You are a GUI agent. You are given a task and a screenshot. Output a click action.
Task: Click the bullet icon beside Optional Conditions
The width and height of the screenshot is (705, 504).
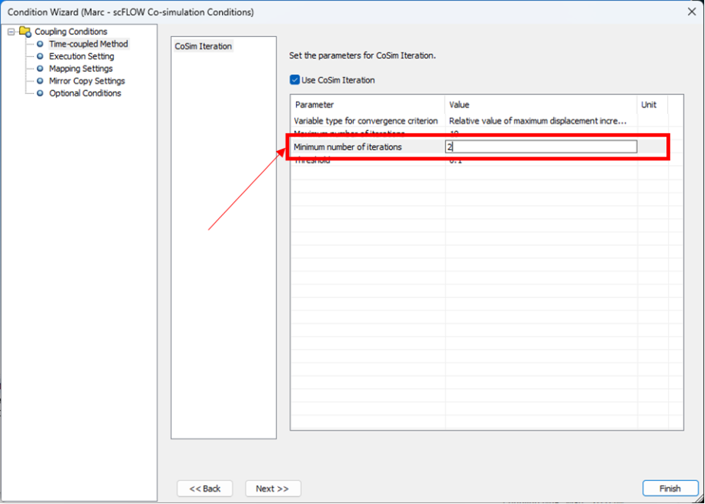click(x=40, y=93)
